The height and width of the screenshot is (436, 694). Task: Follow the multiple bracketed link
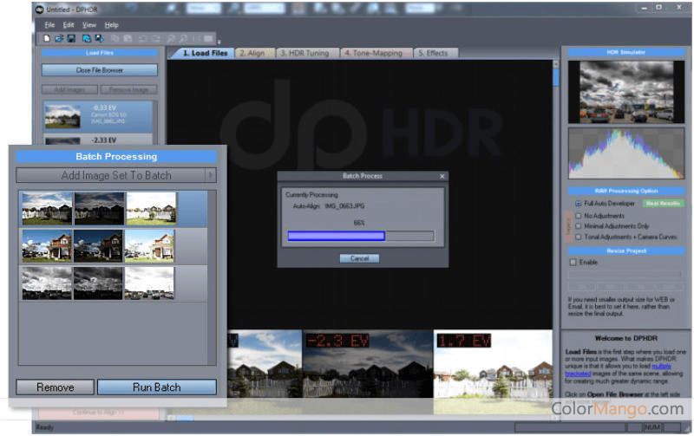(x=619, y=370)
